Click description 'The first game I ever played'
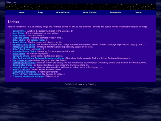This screenshot has height=121, width=161. click(x=46, y=42)
